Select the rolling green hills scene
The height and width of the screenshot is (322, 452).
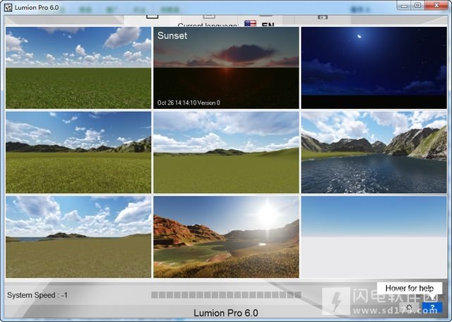[226, 152]
